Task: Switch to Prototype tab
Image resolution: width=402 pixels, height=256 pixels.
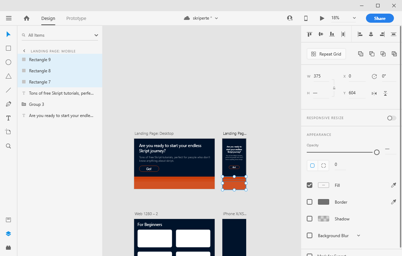Action: click(76, 19)
